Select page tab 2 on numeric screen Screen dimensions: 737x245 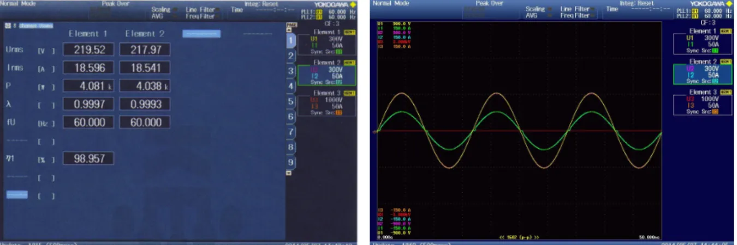coord(291,56)
